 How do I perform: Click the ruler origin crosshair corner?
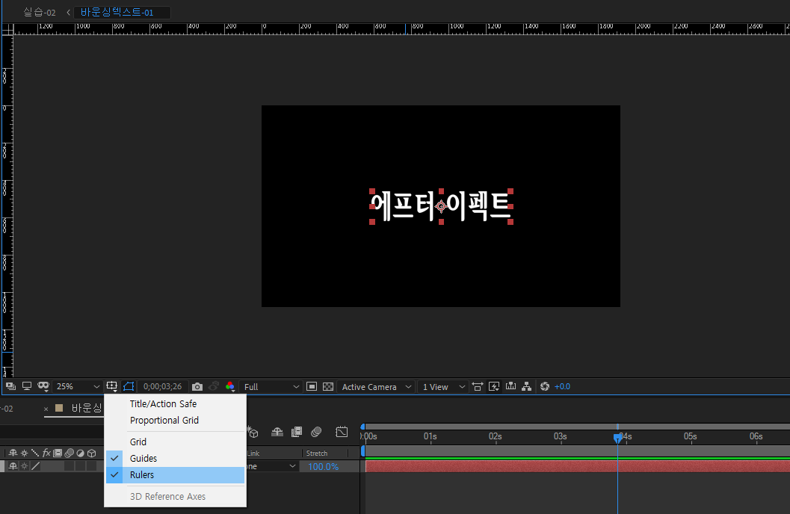coord(7,30)
